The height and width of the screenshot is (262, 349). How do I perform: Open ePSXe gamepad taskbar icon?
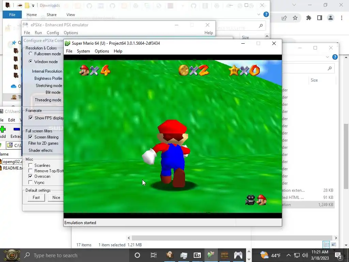(x=238, y=255)
